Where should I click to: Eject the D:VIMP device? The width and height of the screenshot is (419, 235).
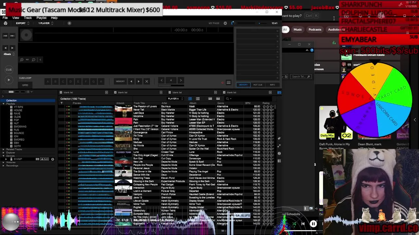pyautogui.click(x=52, y=159)
